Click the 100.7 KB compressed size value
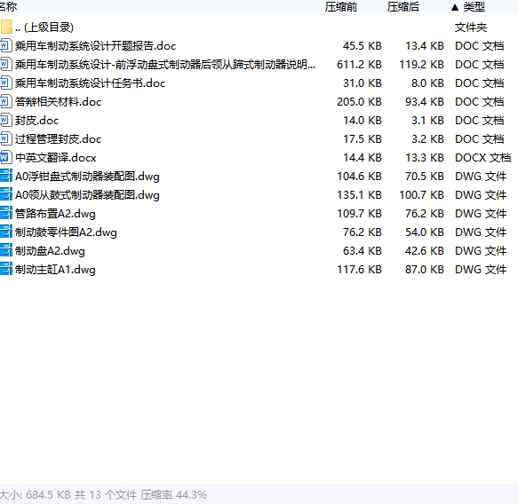Viewport: 518px width, 504px height. click(x=421, y=194)
